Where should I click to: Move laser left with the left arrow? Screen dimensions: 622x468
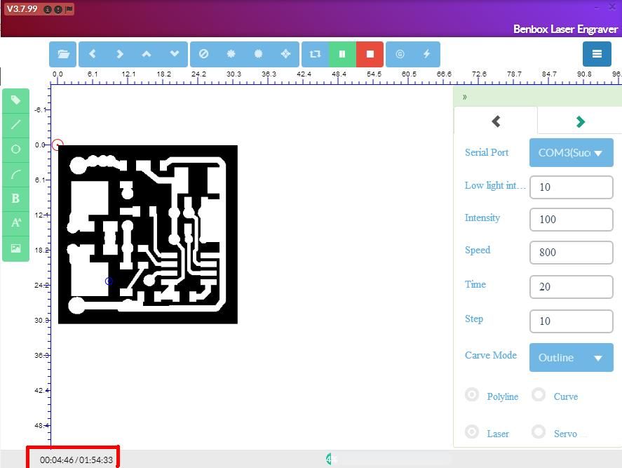[x=93, y=54]
